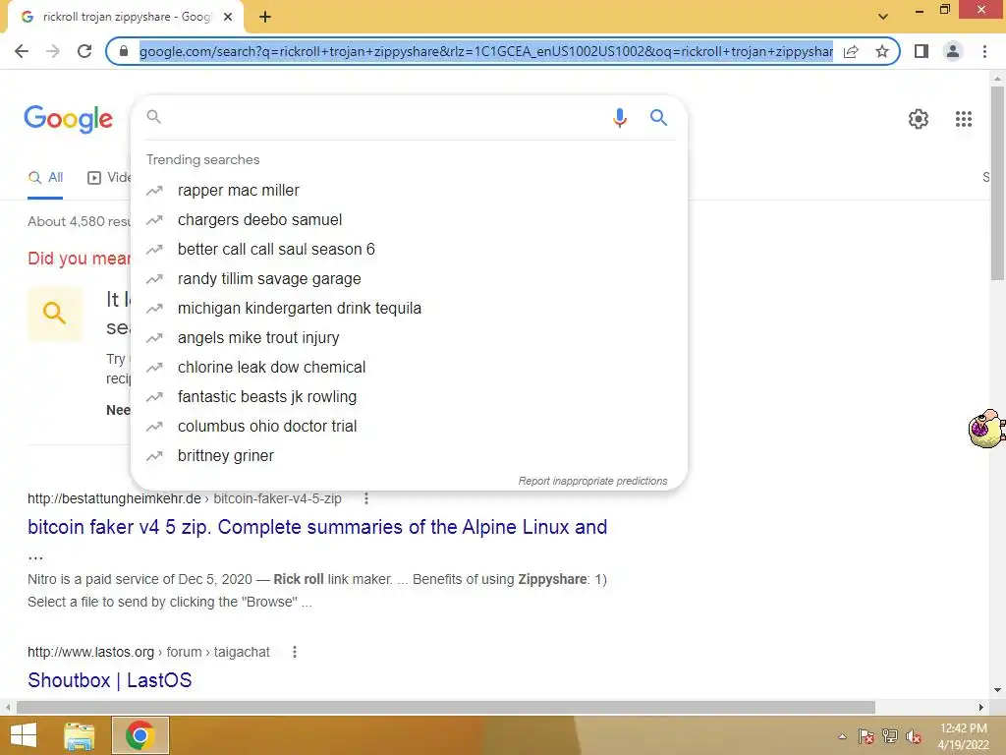This screenshot has width=1006, height=755.
Task: Open Action Center flag icon
Action: tap(866, 736)
